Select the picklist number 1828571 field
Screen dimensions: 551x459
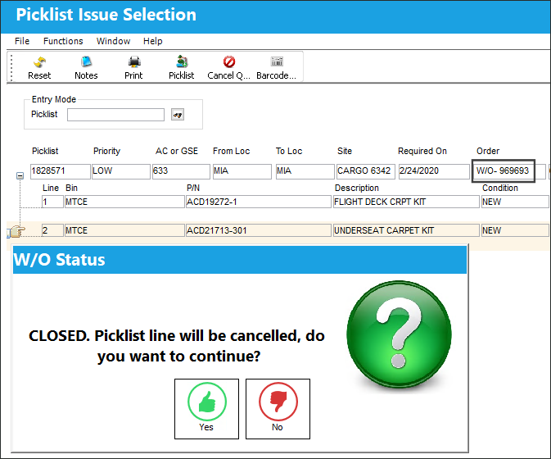pyautogui.click(x=60, y=171)
